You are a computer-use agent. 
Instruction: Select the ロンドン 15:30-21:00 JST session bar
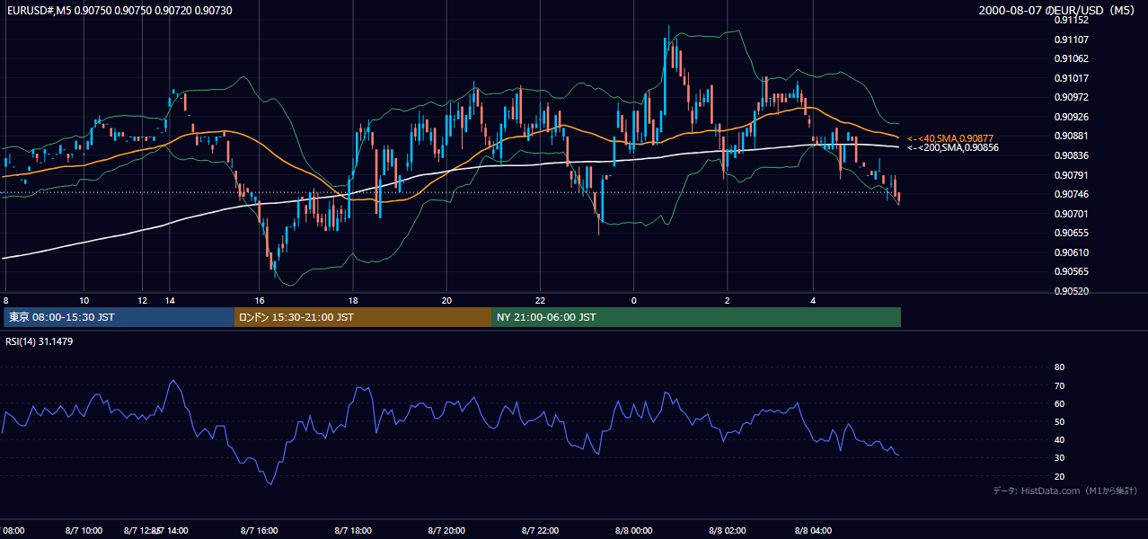point(362,317)
